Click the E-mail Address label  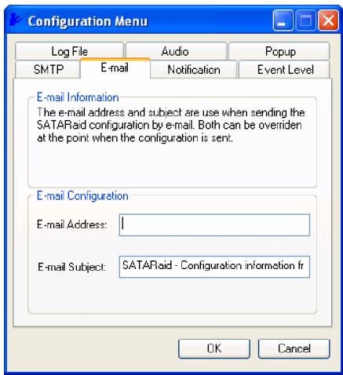pos(72,224)
